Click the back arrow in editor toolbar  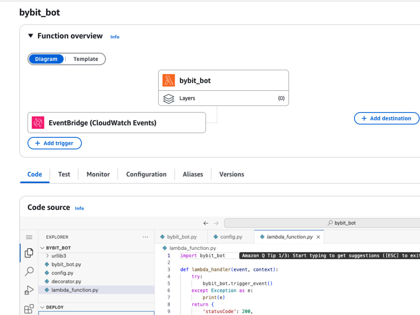pos(206,223)
